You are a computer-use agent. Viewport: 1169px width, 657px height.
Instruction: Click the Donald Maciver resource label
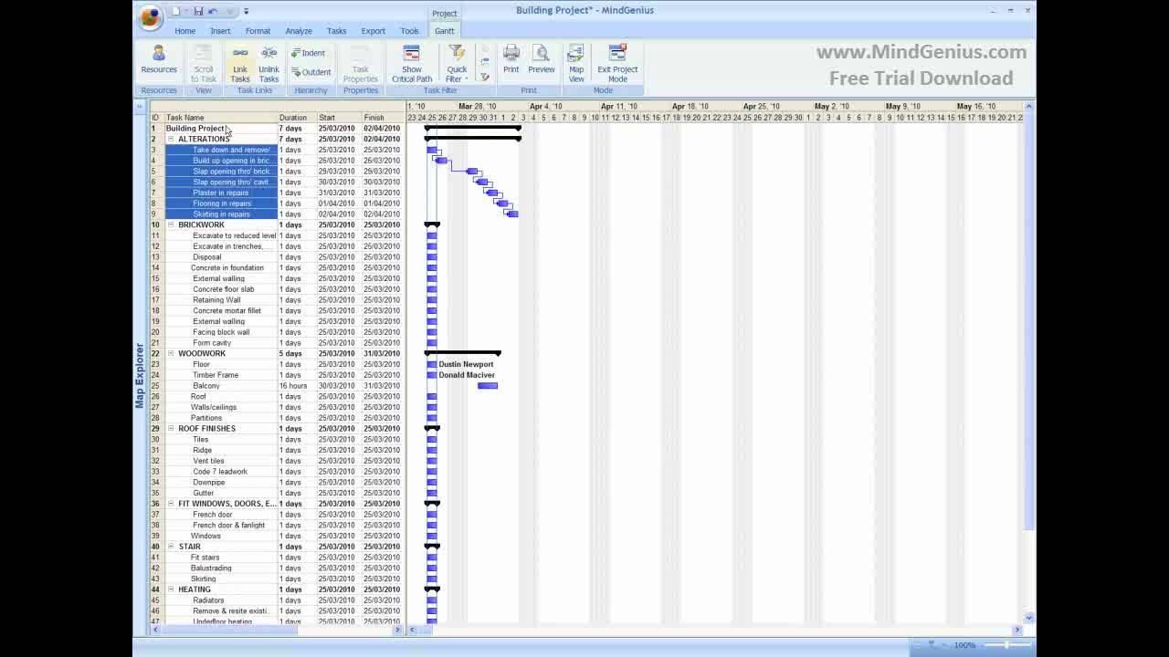[x=467, y=375]
